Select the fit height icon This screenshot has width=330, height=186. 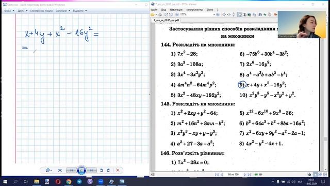(234, 14)
